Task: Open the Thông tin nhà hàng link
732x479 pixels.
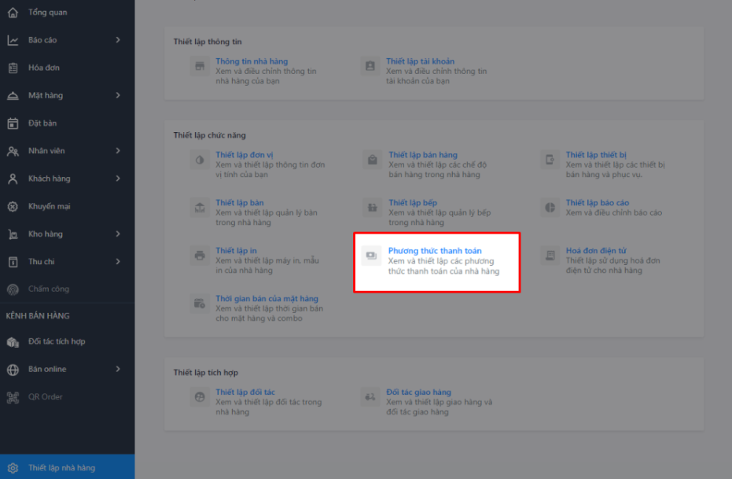Action: tap(252, 61)
